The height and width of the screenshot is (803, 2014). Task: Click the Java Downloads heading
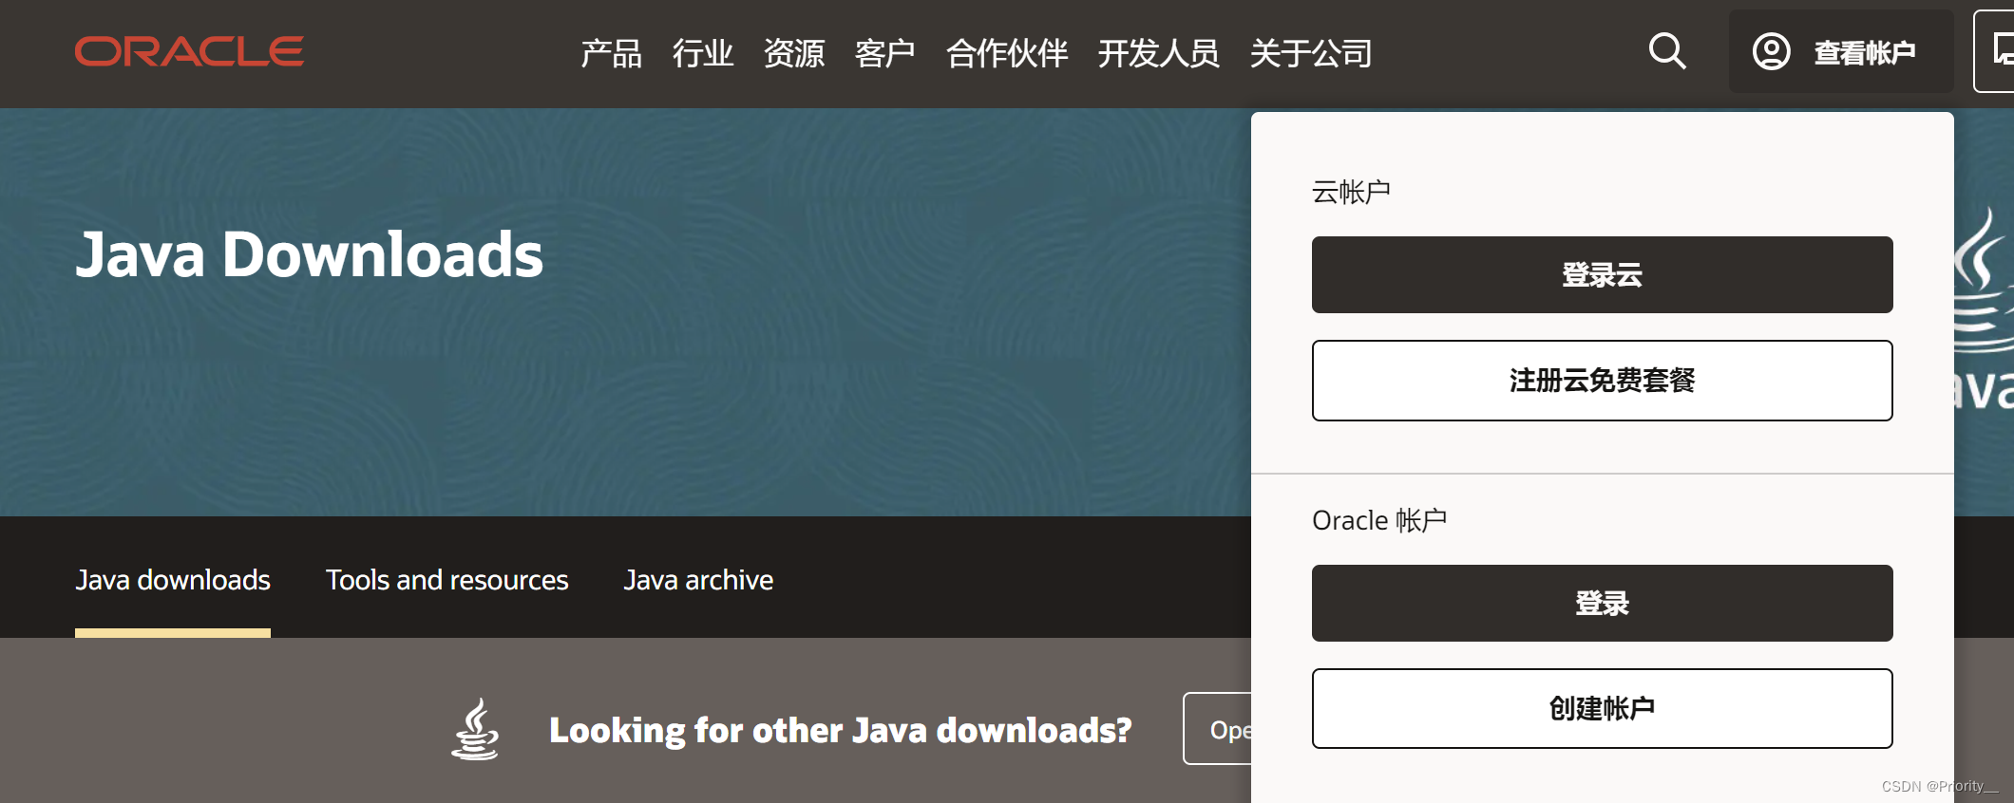click(309, 254)
